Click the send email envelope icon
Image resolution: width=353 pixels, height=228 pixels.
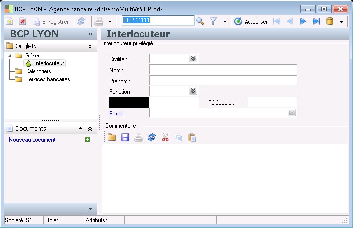coord(292,113)
